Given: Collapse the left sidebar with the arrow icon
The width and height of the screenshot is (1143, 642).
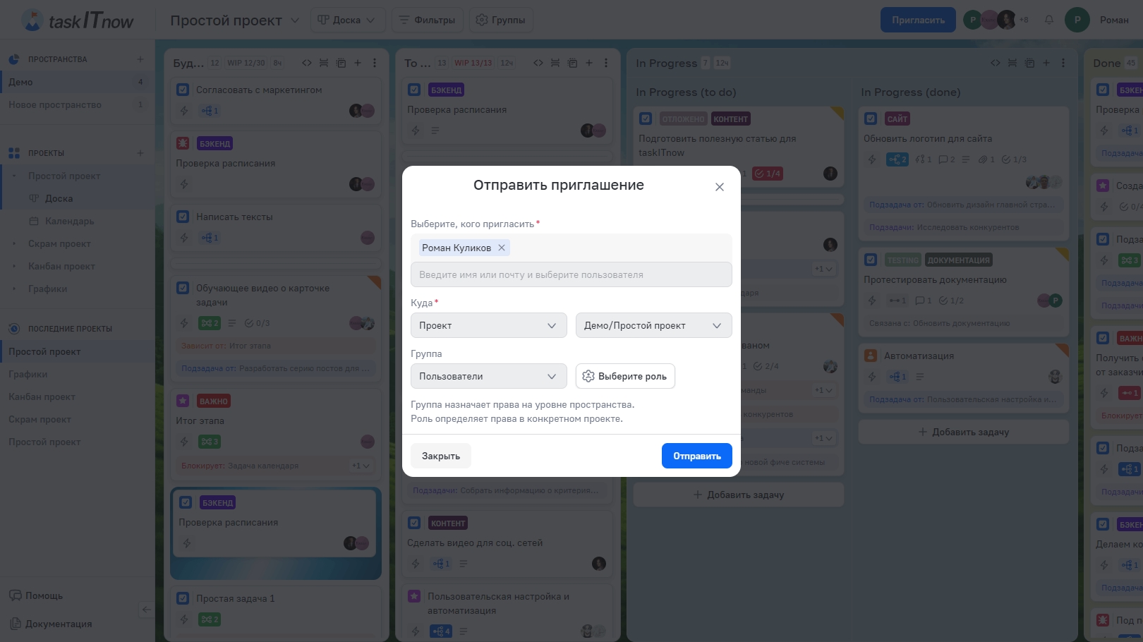Looking at the screenshot, I should tap(146, 610).
